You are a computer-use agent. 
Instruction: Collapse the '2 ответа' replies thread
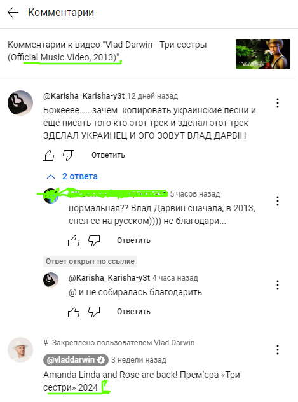(72, 176)
